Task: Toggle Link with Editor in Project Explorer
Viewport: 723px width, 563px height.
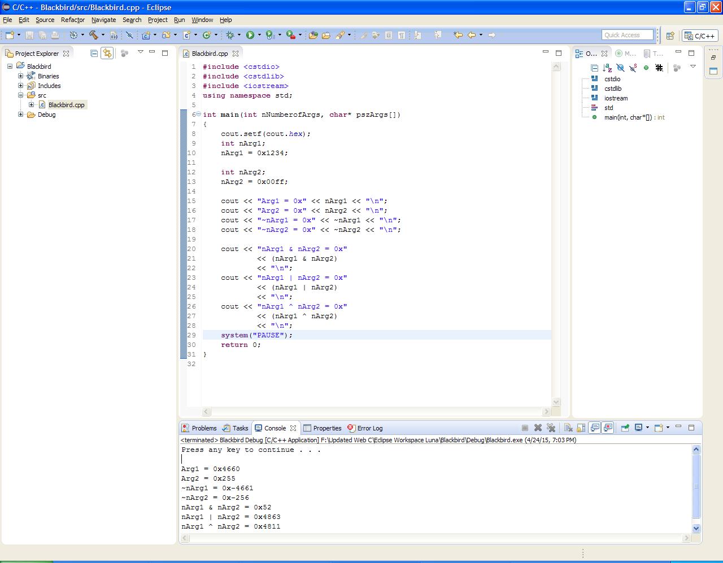Action: click(x=107, y=53)
